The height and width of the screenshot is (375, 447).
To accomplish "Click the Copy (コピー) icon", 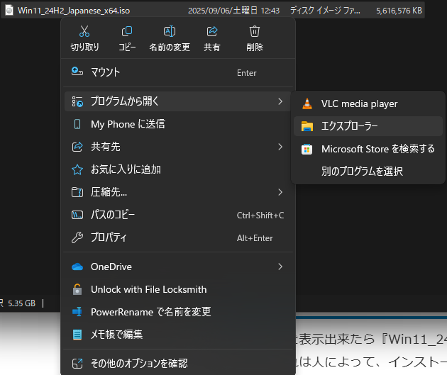I will 127,31.
